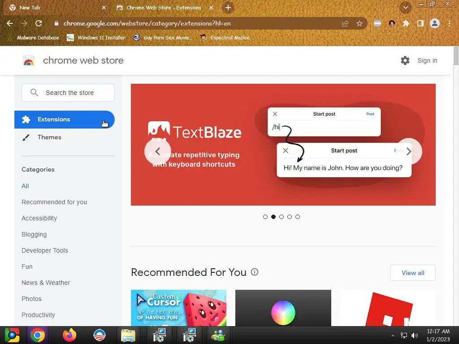Open the Windows 11 Installer bookmark

tap(96, 38)
